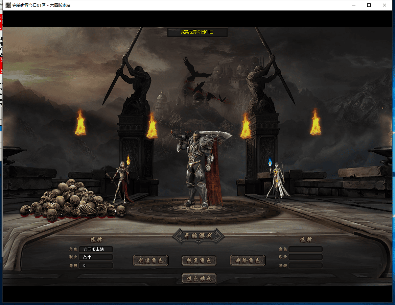Exit via the 退出游戏 button
The image size is (395, 305).
199,279
